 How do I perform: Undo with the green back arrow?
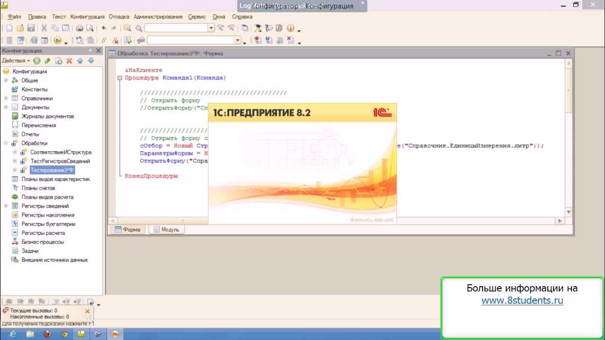104,28
